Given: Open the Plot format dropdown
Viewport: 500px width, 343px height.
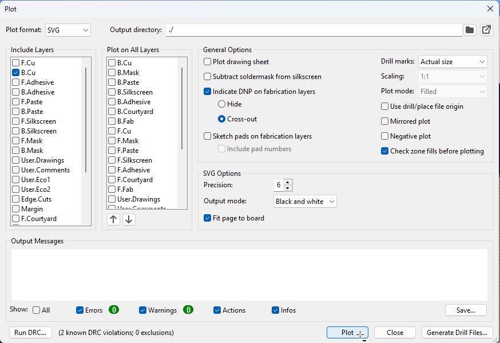Looking at the screenshot, I should 68,29.
